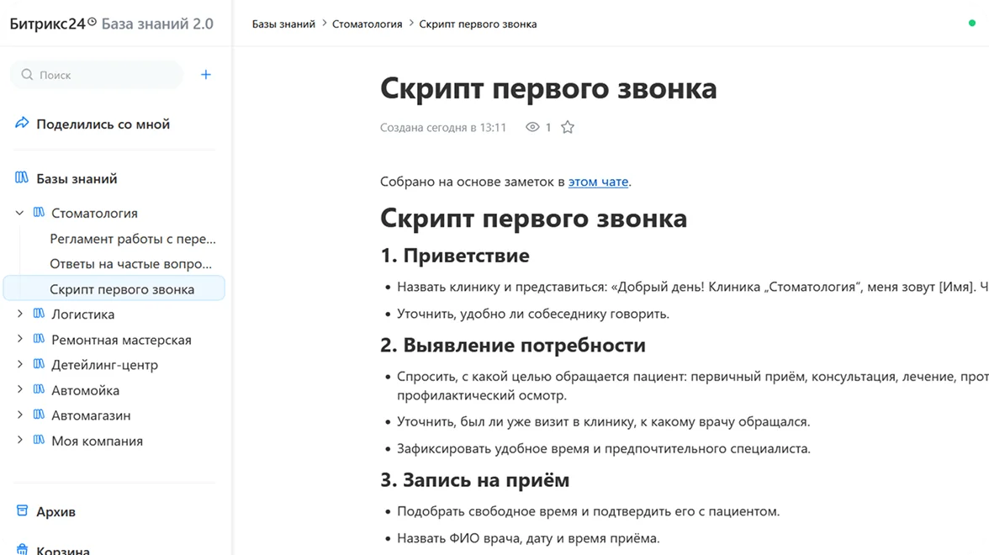The width and height of the screenshot is (989, 555).
Task: Focus the Поиск search field
Action: [97, 74]
